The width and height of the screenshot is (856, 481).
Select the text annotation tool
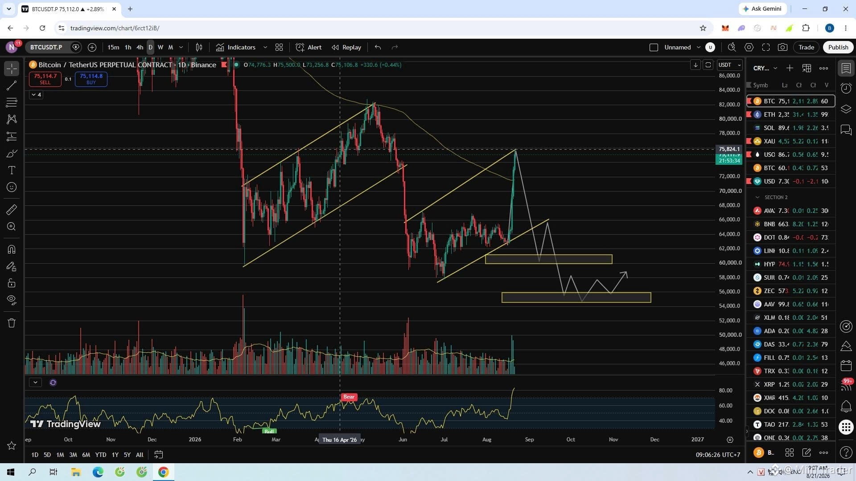coord(12,170)
